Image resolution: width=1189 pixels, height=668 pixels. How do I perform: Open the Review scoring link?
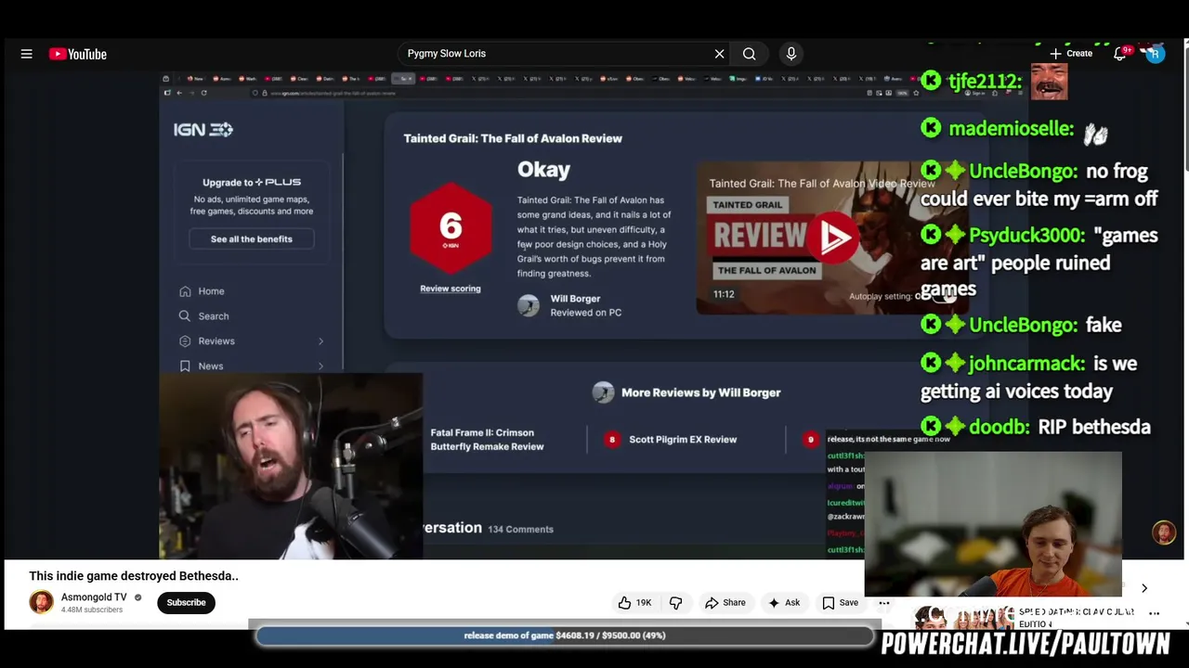point(450,289)
